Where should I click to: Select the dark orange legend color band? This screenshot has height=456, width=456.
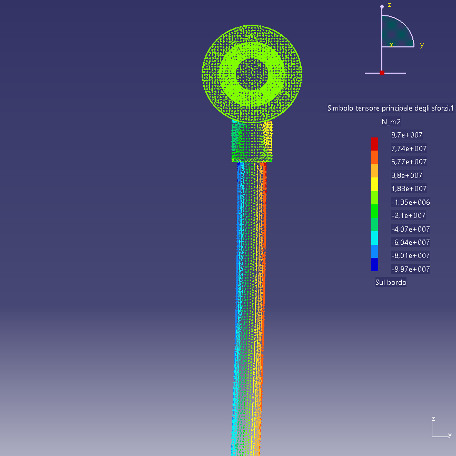pyautogui.click(x=374, y=157)
